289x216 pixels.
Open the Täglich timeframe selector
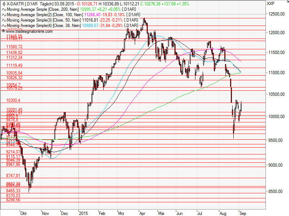47,4
